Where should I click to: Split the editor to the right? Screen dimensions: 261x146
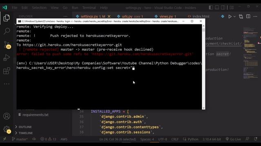coord(248,16)
